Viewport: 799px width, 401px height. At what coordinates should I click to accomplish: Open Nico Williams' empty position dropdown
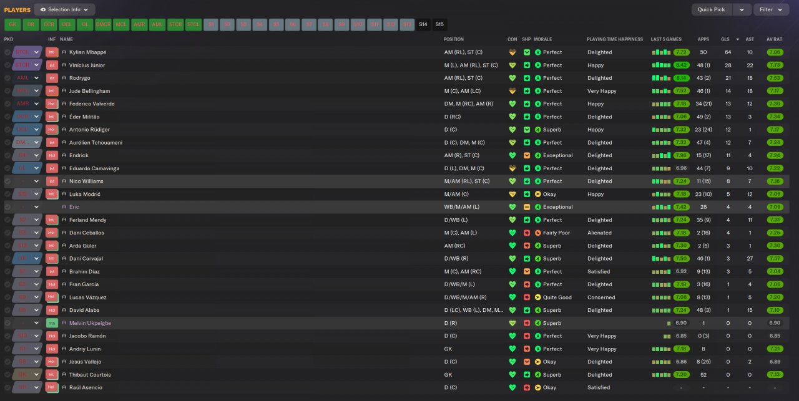27,181
